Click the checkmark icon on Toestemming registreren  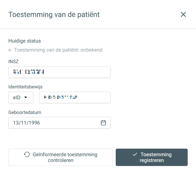tap(135, 154)
